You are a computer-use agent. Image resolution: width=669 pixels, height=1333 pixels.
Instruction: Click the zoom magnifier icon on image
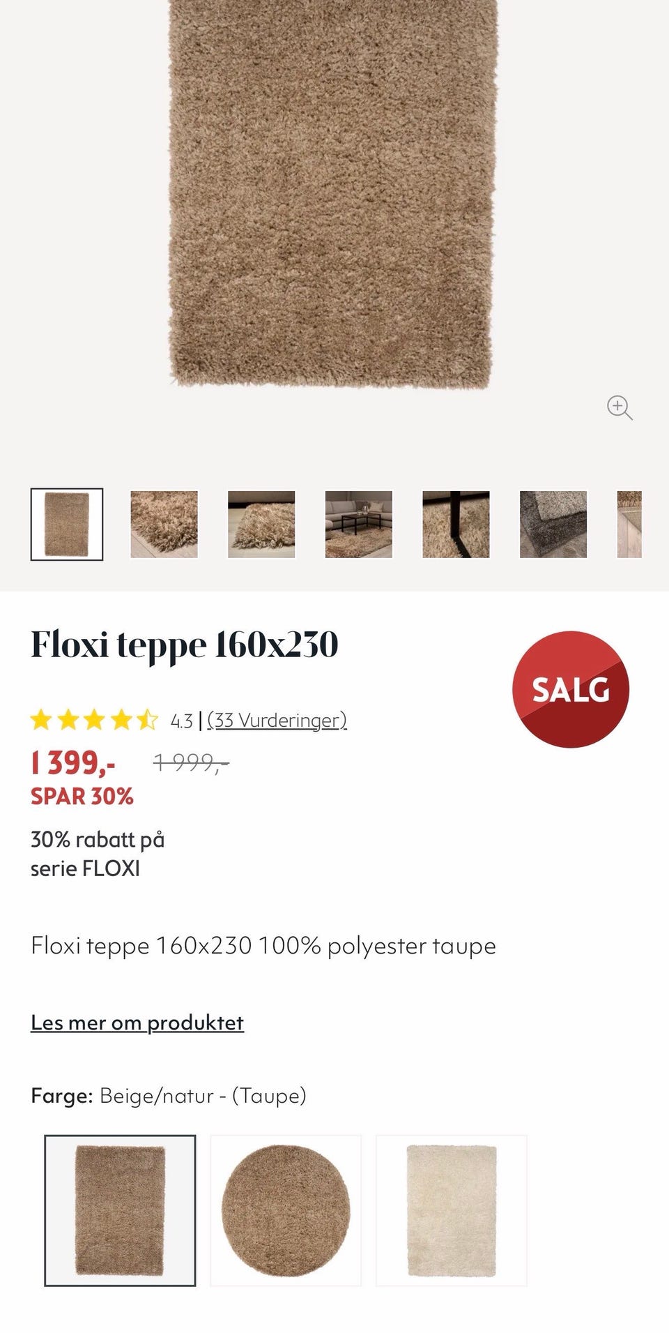pos(619,407)
